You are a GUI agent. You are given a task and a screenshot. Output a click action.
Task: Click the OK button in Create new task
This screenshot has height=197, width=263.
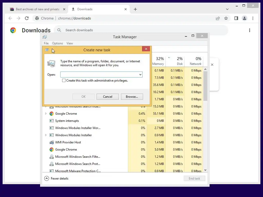[x=83, y=97]
